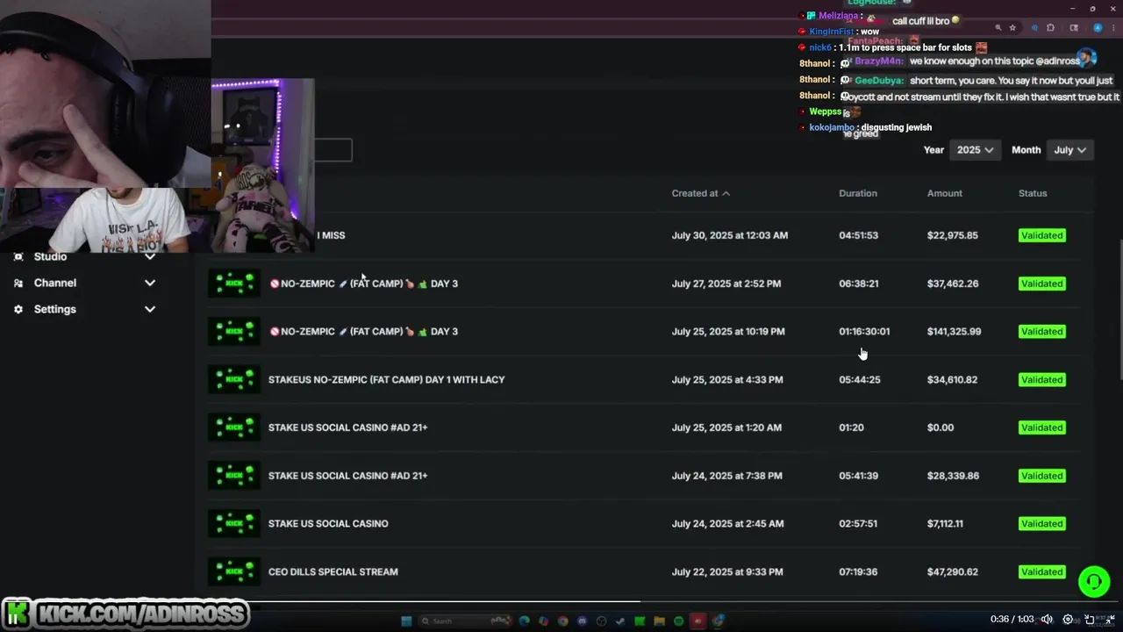Open the Studio menu item
The image size is (1123, 632).
(50, 256)
